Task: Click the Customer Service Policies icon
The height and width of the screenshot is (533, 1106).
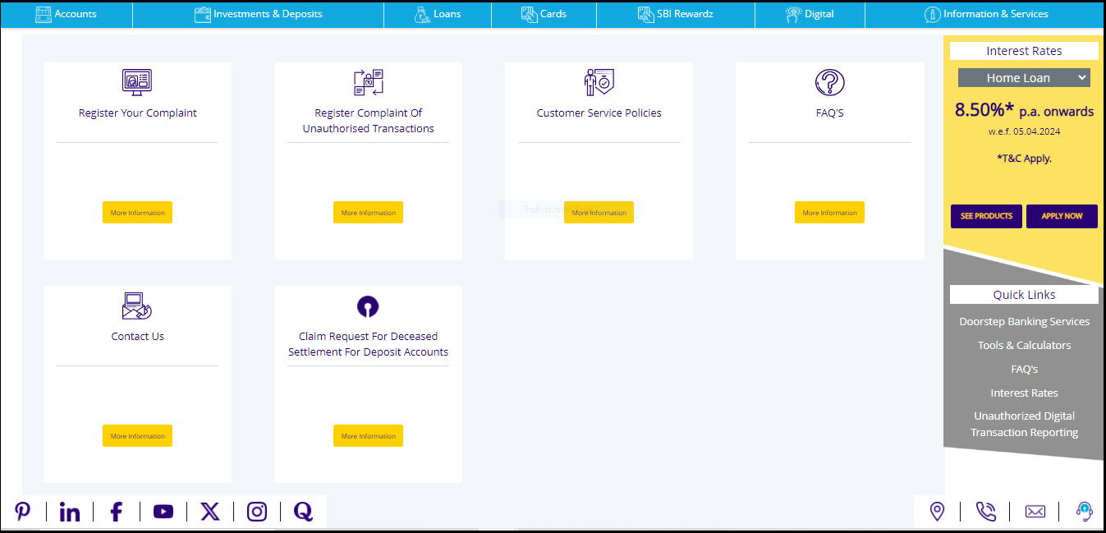Action: [x=599, y=82]
